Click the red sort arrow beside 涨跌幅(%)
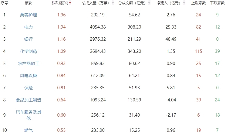 tap(70, 3)
